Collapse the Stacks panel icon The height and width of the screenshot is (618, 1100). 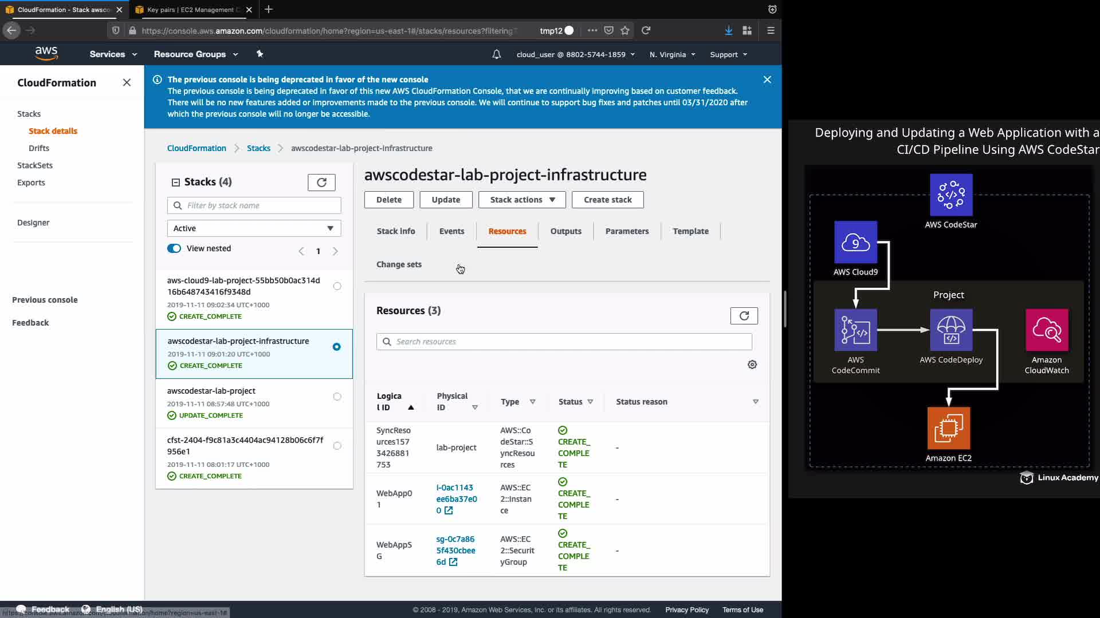(175, 182)
